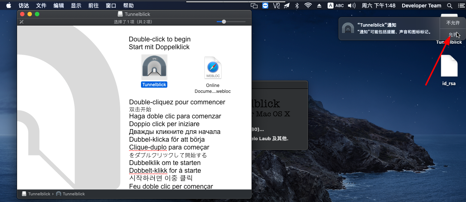Click 不允许 to deny notifications
This screenshot has width=466, height=202.
[x=453, y=23]
